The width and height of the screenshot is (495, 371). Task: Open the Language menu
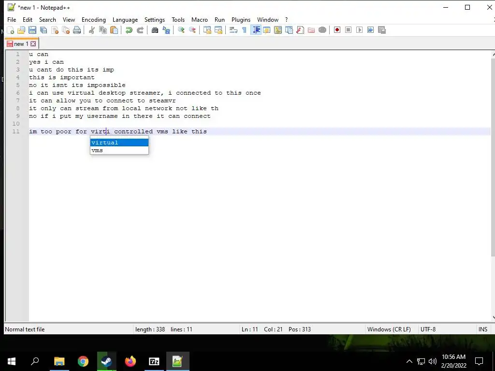coord(125,19)
